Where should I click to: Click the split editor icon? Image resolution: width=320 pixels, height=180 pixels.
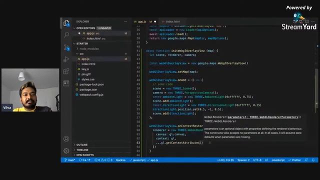307,21
